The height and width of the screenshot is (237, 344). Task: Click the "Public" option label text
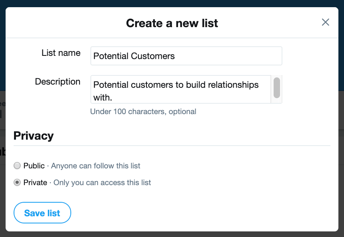[34, 166]
